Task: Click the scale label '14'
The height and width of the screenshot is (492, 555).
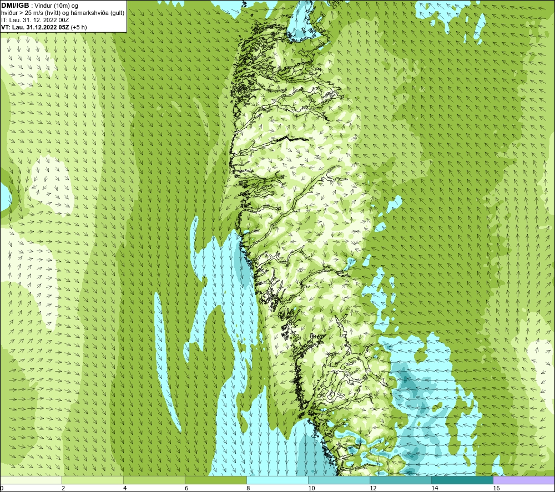Action: coord(435,488)
